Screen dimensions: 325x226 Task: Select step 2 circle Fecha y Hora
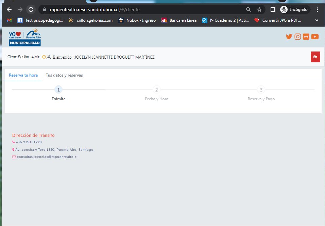[x=156, y=90]
